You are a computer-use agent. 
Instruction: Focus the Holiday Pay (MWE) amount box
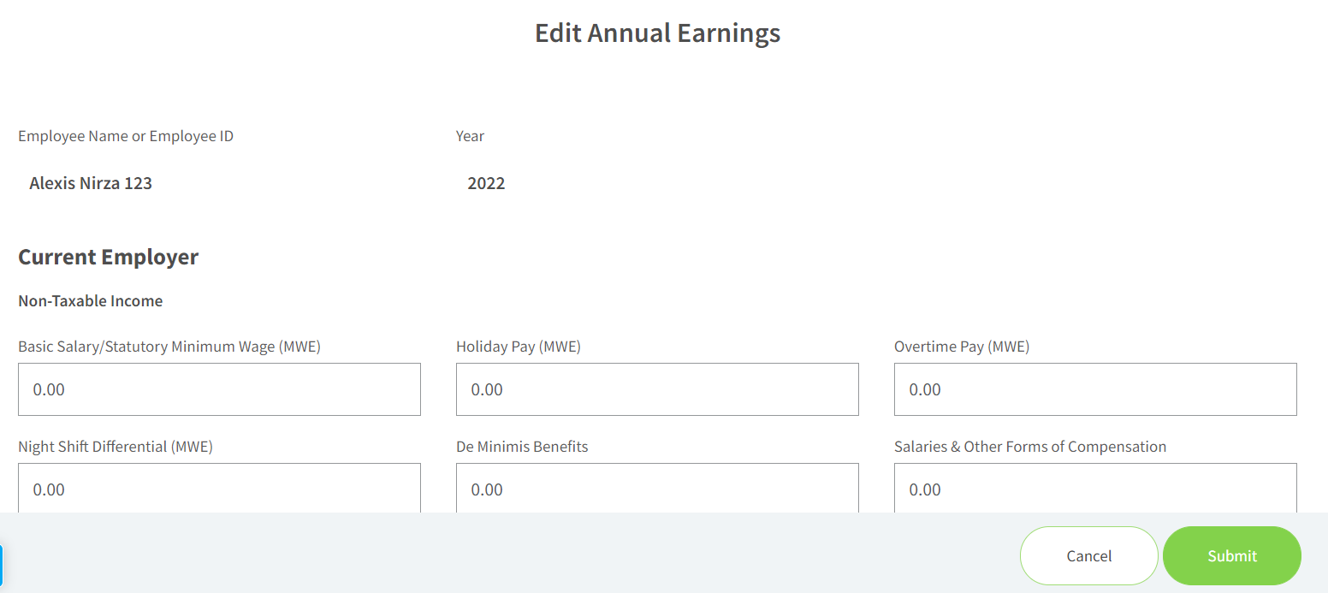tap(657, 389)
